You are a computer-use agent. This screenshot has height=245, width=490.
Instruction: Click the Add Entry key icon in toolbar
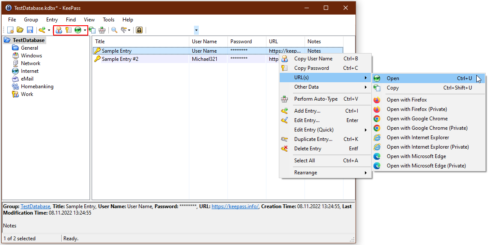42,30
